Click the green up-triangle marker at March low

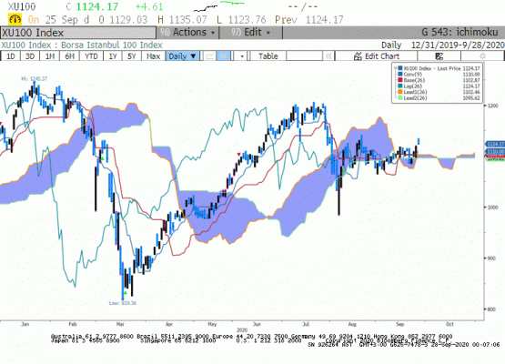pos(126,293)
